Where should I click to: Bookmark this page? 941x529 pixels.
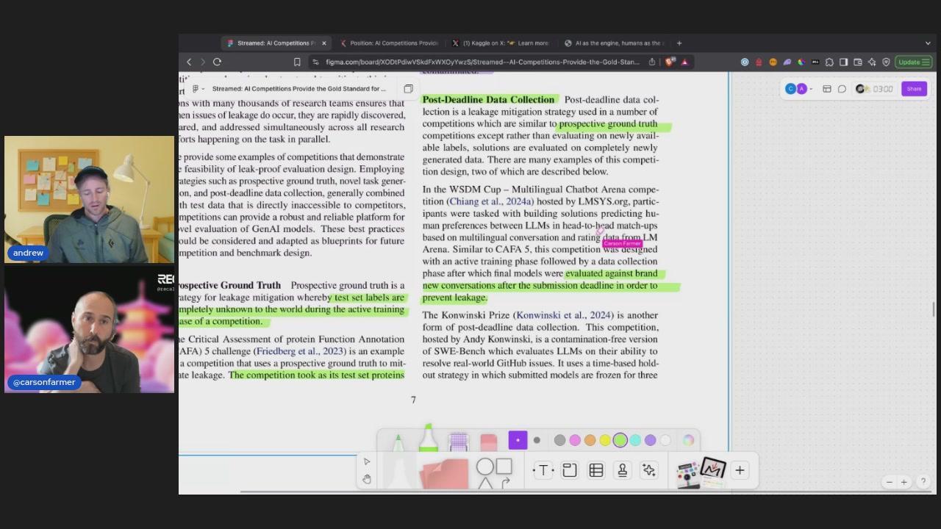tap(297, 62)
